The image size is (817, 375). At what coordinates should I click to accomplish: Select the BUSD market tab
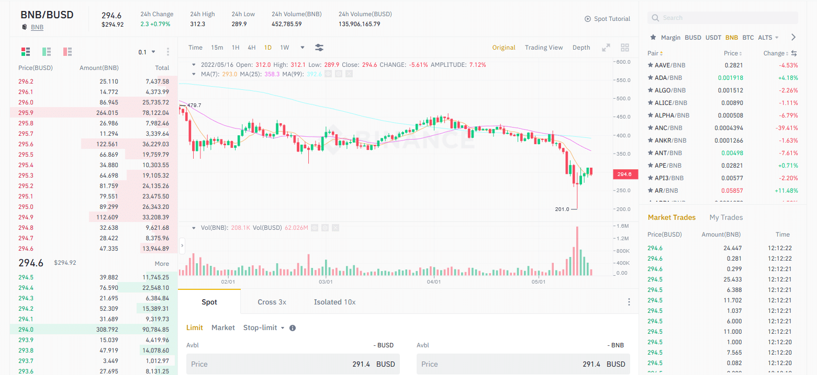tap(693, 38)
